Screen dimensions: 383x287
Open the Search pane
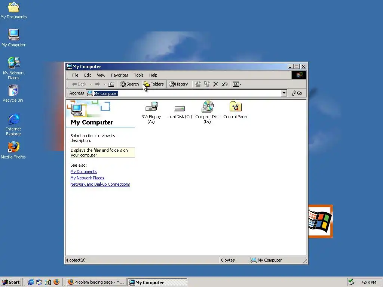129,84
